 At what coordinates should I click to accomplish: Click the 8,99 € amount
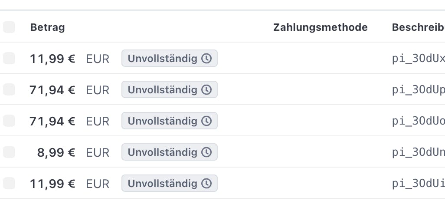point(56,152)
